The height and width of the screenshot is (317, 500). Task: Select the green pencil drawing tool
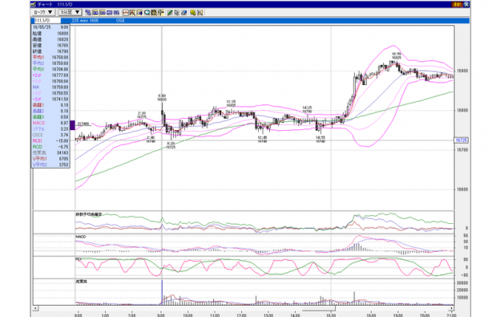click(x=170, y=13)
